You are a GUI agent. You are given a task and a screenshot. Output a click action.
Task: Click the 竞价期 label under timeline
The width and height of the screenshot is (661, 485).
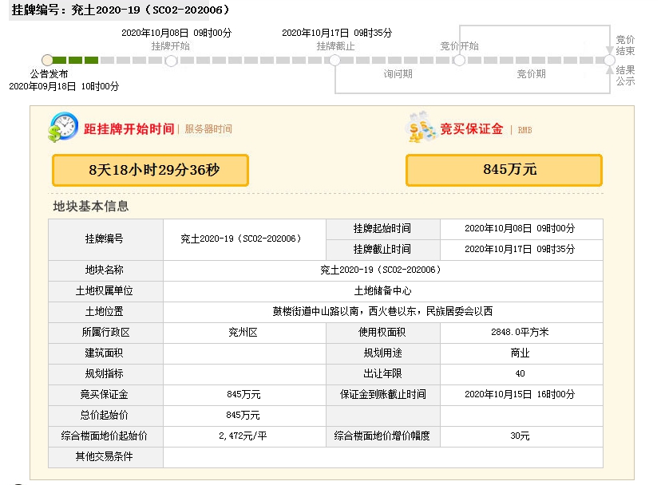tap(531, 74)
